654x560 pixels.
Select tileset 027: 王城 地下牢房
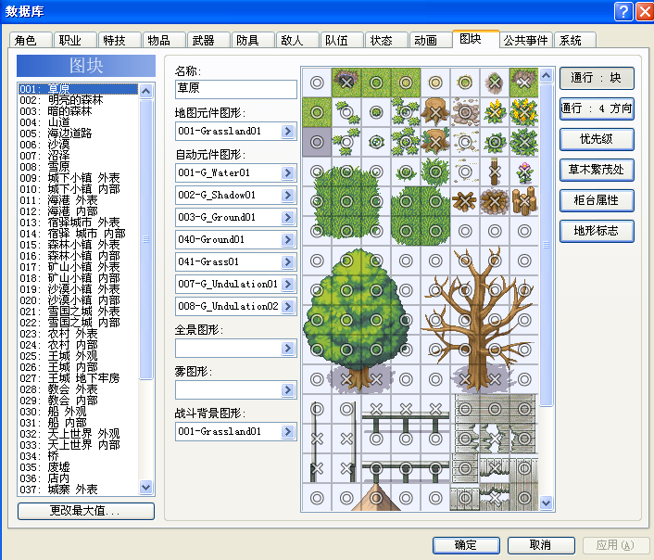(78, 378)
